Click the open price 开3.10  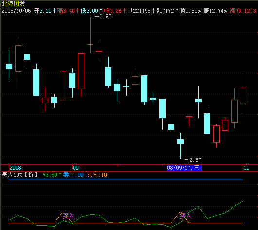point(43,11)
